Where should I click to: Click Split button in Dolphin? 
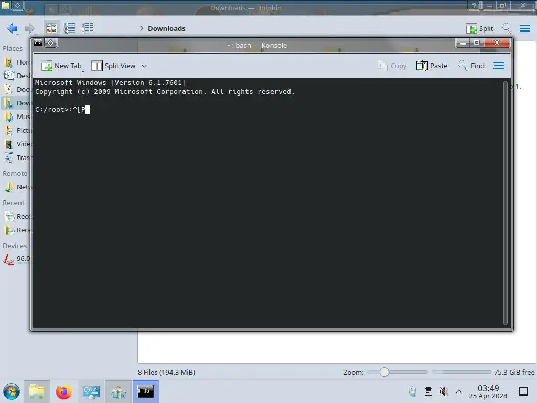pyautogui.click(x=479, y=28)
